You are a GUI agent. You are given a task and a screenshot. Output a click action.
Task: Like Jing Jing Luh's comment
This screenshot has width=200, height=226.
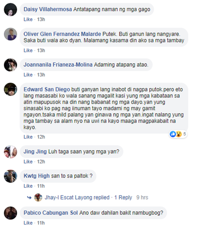28,162
